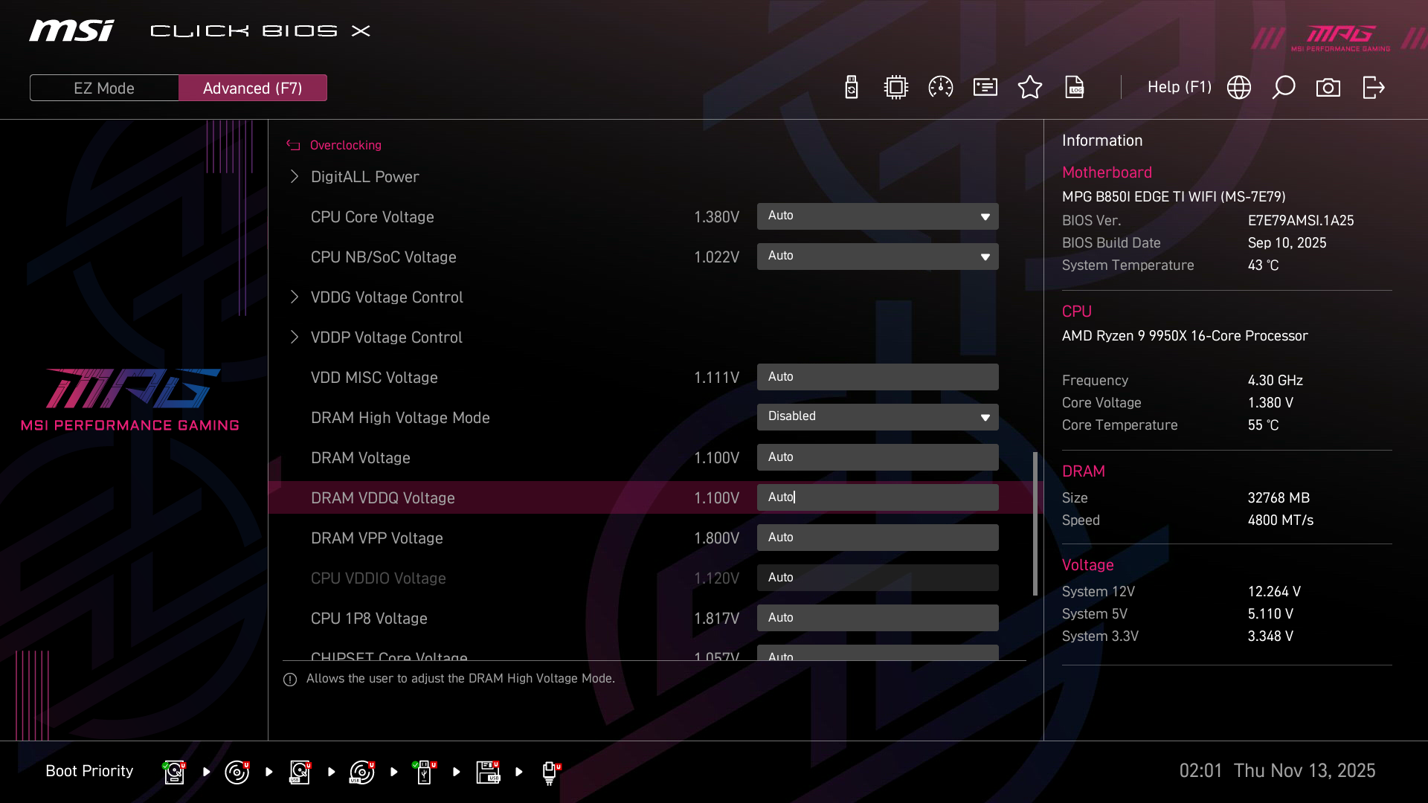The image size is (1428, 803).
Task: Open CPU Core Voltage dropdown
Action: click(x=878, y=216)
